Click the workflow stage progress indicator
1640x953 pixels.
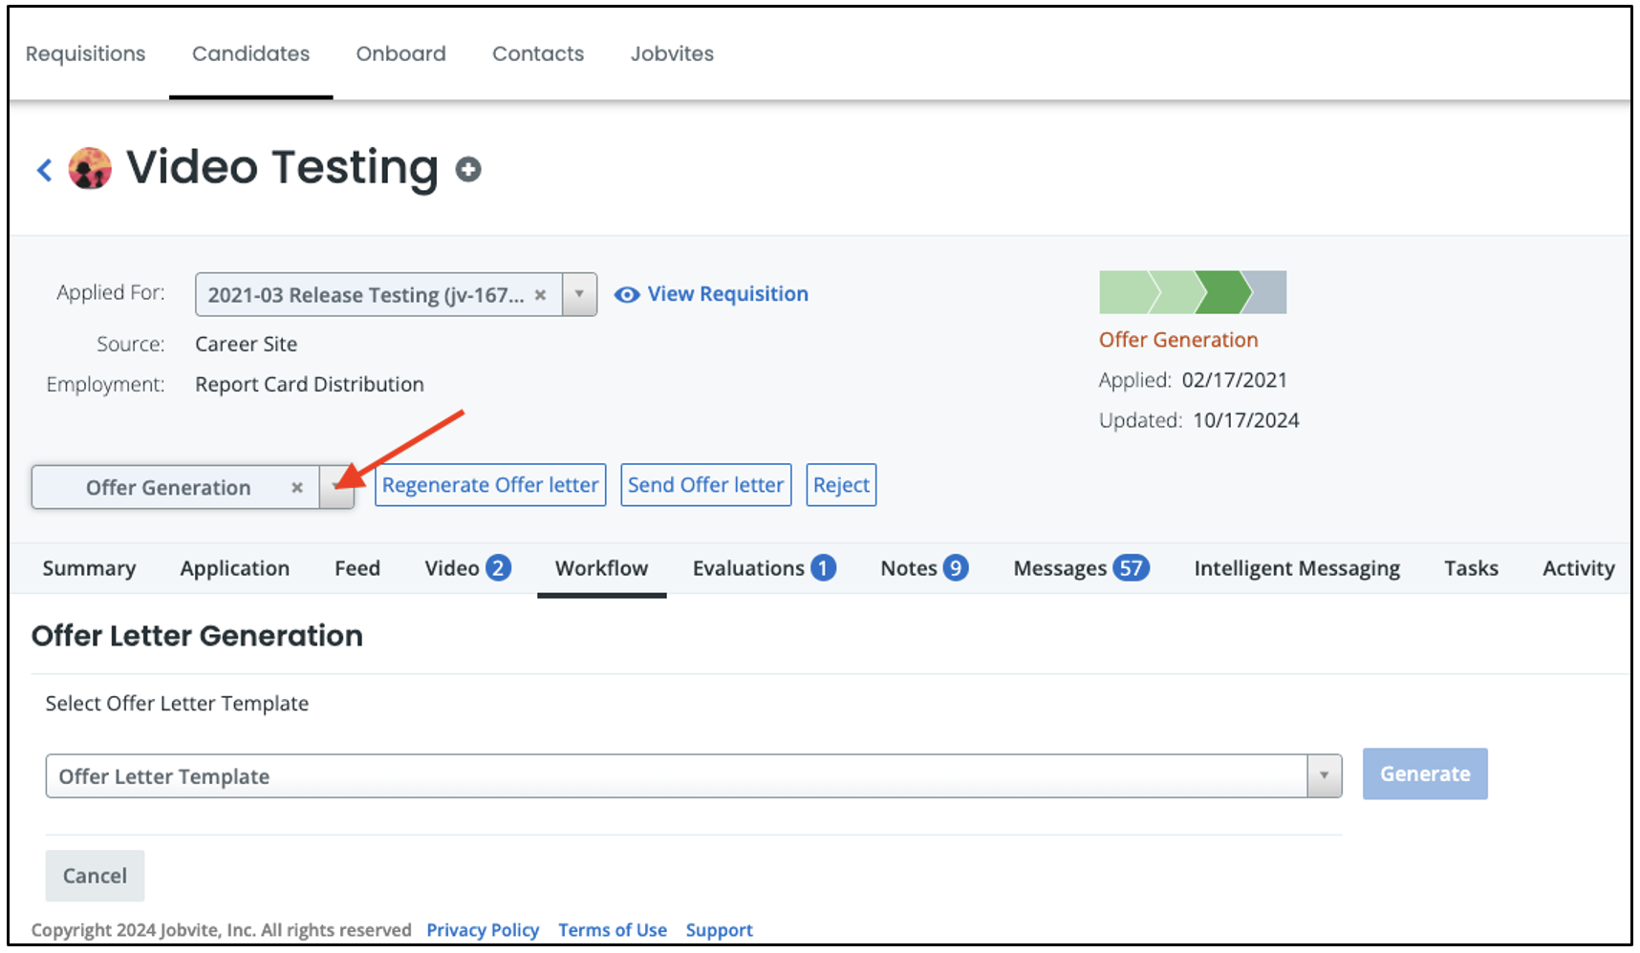1192,293
